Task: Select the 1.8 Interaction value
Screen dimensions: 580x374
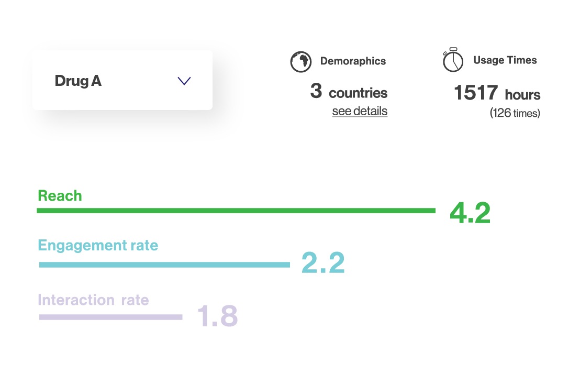Action: (218, 316)
